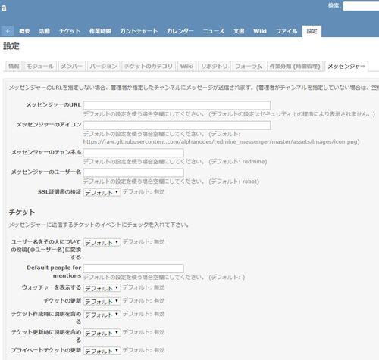Screen dimensions: 379x360
Task: Switch to the フォーラム settings tab
Action: pos(249,67)
